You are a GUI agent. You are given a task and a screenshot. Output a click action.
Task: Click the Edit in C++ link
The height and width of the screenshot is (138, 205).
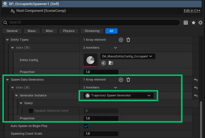pyautogui.click(x=192, y=11)
